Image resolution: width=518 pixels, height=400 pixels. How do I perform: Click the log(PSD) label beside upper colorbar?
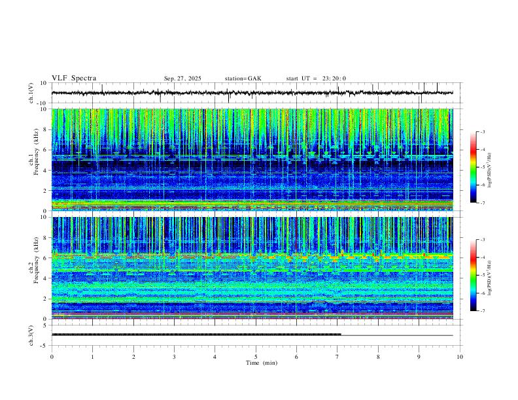[x=490, y=171]
